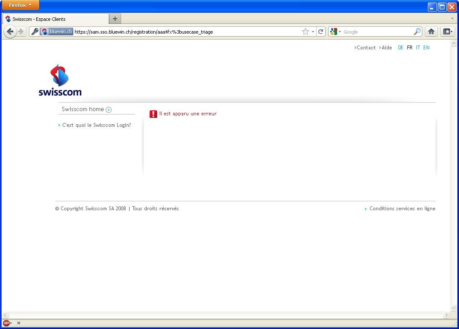Click the Google search magnifier icon
This screenshot has height=329, width=459.
click(x=417, y=31)
